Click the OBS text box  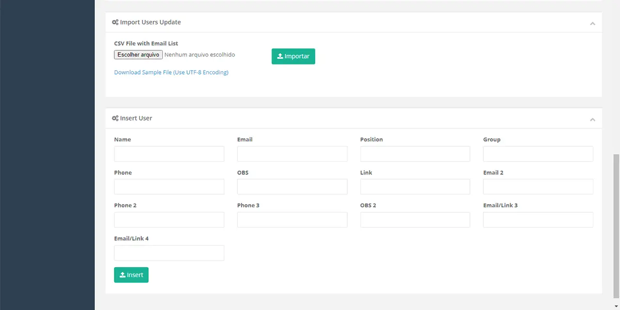pyautogui.click(x=292, y=187)
